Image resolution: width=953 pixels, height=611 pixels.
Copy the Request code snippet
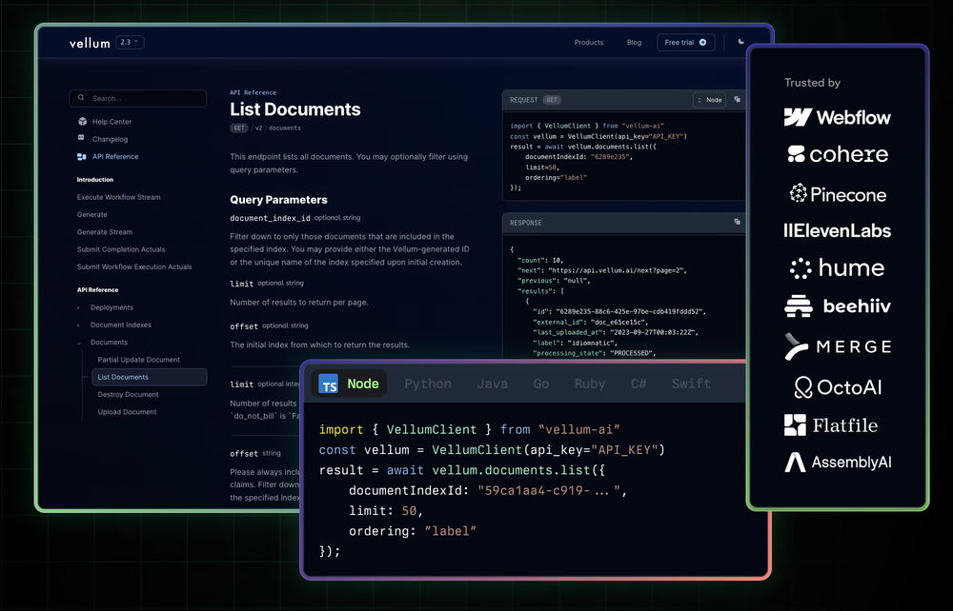pos(738,100)
